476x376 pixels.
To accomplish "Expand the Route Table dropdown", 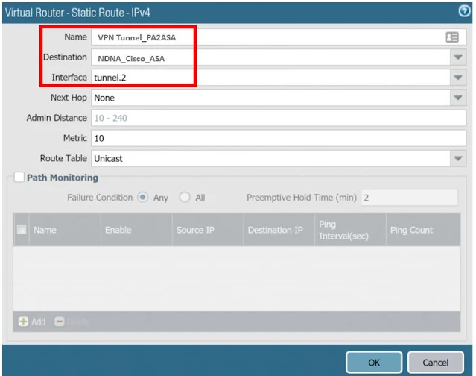I will point(457,158).
